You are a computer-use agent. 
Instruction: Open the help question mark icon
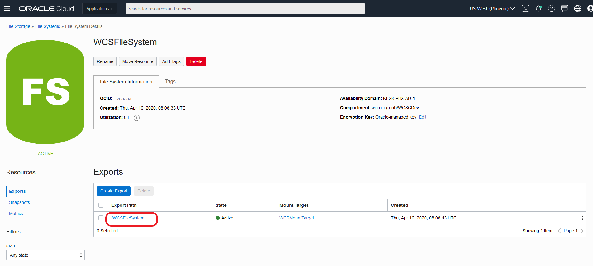[552, 9]
